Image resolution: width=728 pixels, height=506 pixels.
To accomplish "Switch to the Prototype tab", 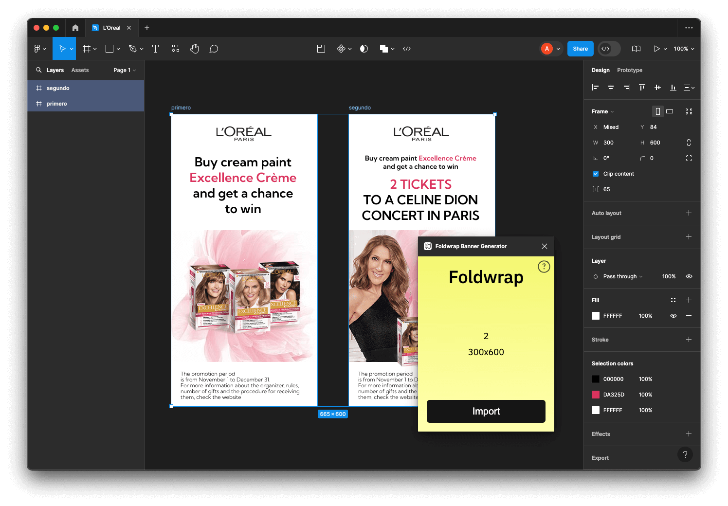I will tap(630, 70).
